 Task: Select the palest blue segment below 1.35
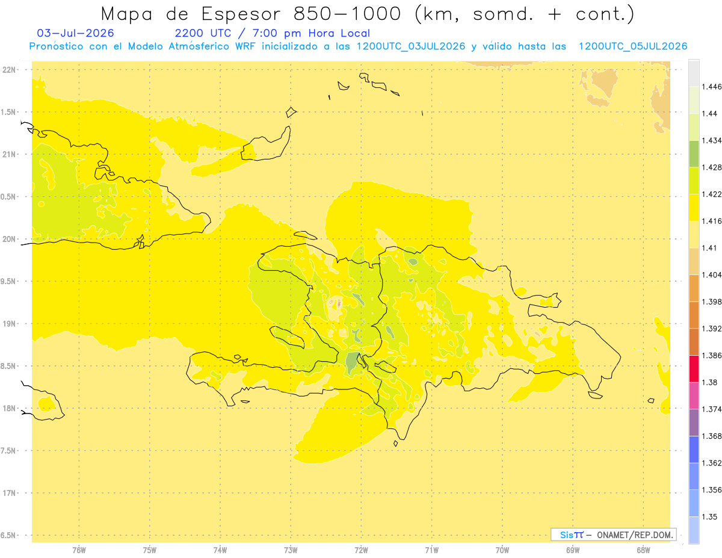(x=694, y=530)
